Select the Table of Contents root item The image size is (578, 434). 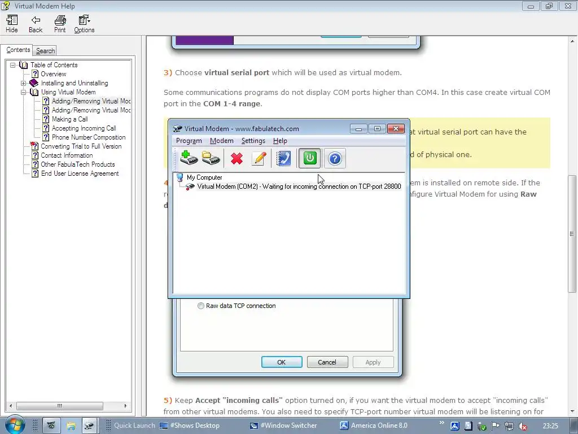(54, 65)
